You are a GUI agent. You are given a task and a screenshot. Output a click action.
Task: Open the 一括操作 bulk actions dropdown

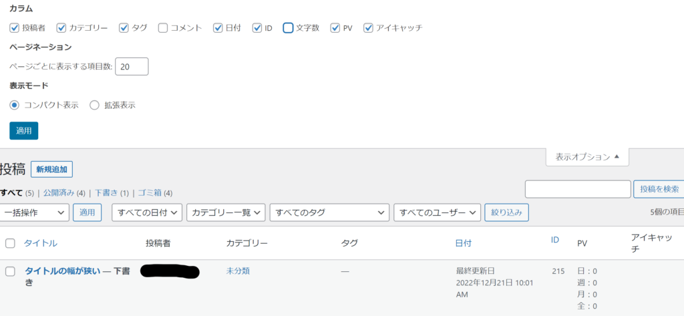tap(35, 212)
